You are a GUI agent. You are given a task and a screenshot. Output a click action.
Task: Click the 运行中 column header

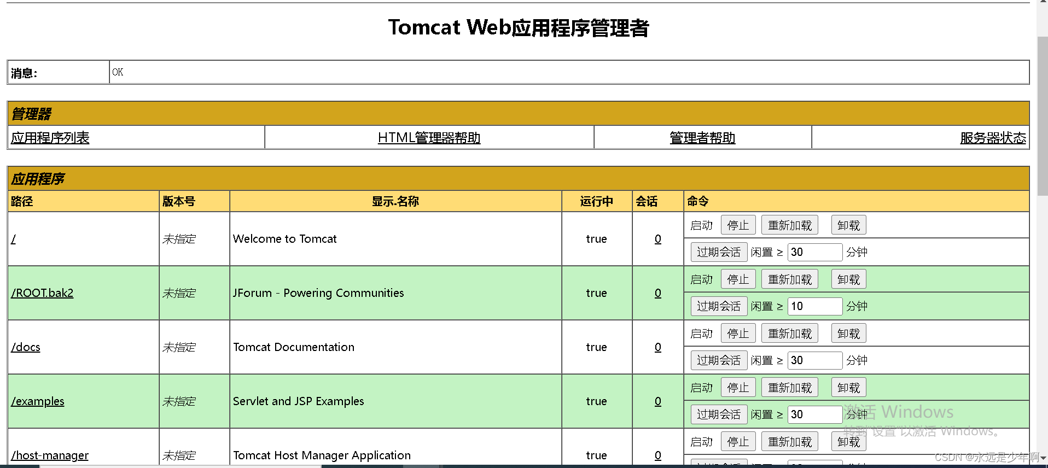(597, 201)
